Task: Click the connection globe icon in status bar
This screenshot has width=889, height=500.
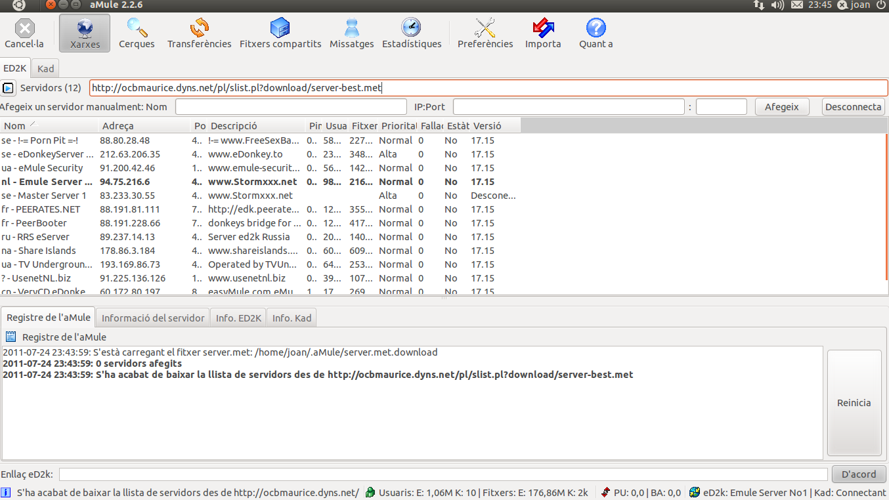Action: tap(695, 493)
